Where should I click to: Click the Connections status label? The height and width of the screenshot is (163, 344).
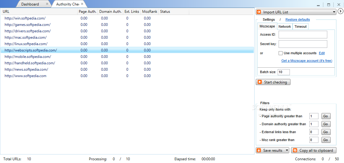click(305, 159)
